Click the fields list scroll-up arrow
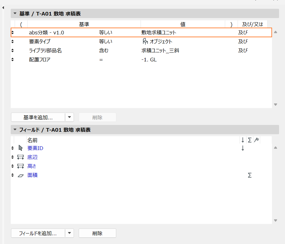This screenshot has height=244, width=285. [276, 148]
